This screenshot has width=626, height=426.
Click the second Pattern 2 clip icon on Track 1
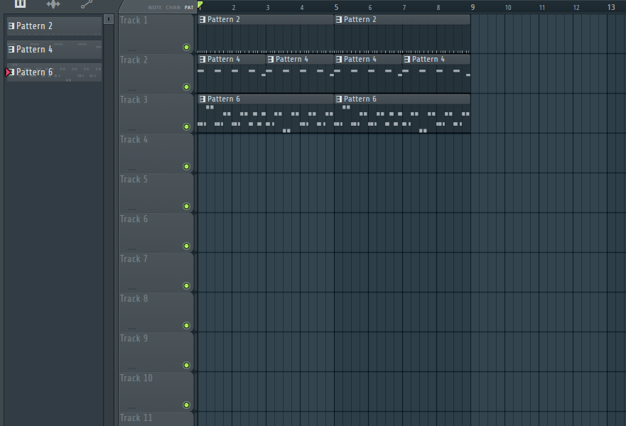click(x=339, y=20)
